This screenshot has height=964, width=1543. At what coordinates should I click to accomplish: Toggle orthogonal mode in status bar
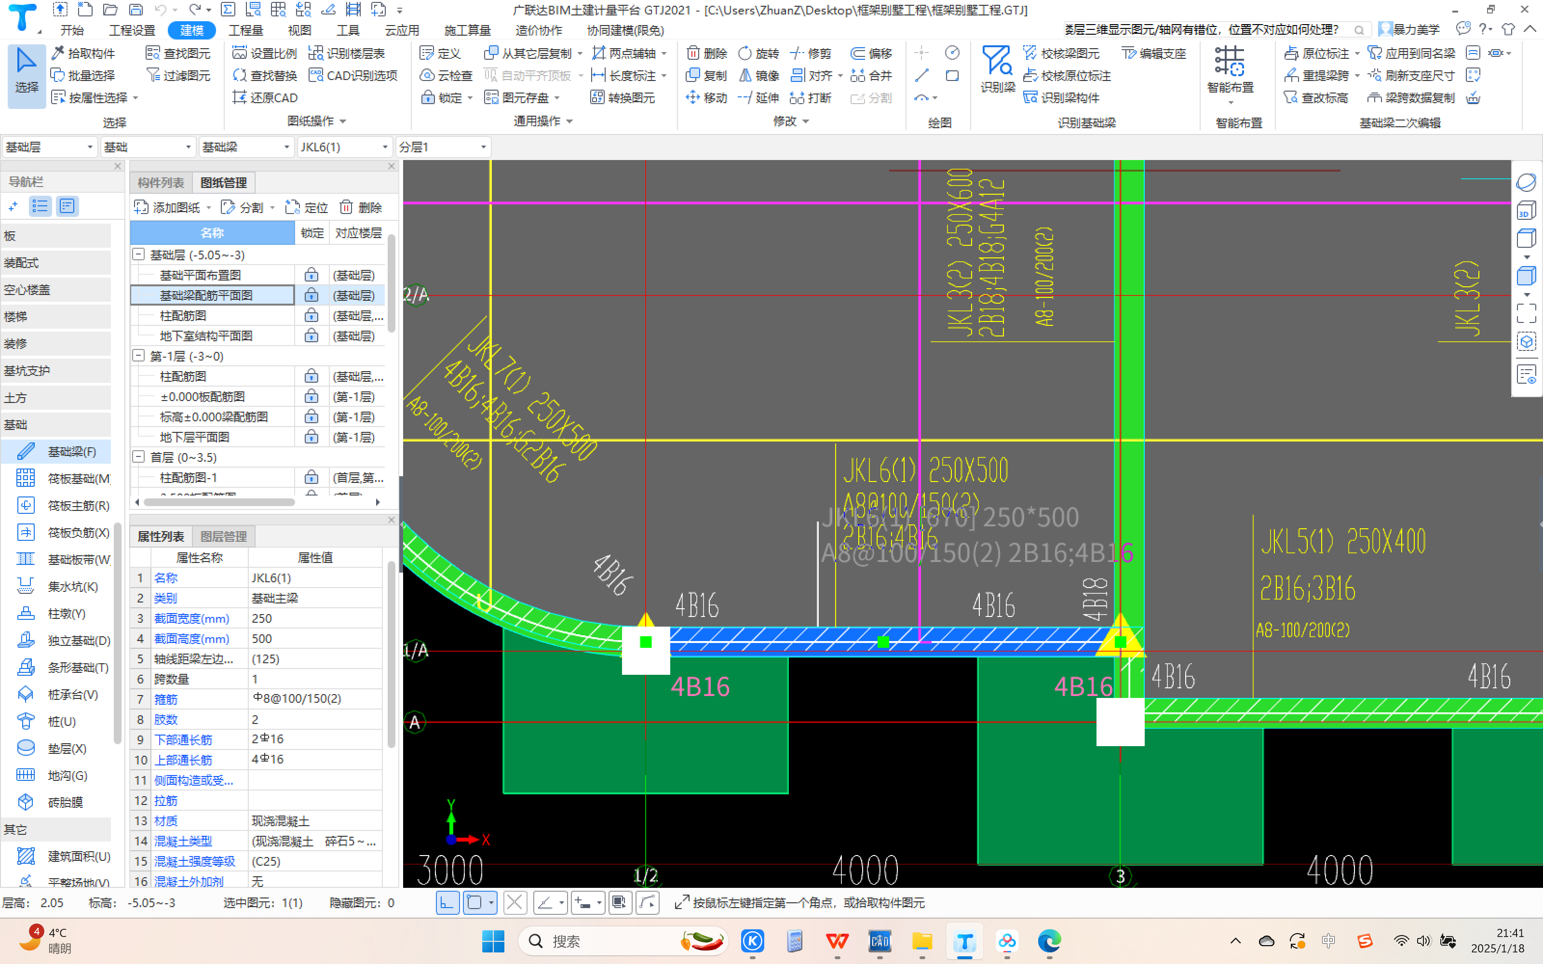[447, 903]
